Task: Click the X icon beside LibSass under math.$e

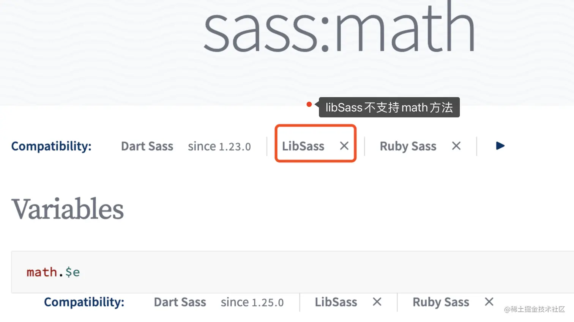Action: 377,302
